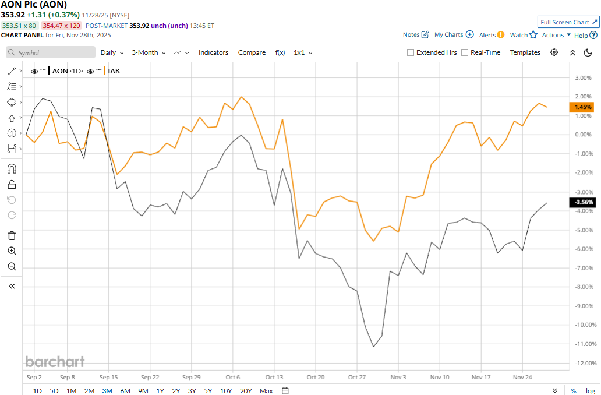Image resolution: width=601 pixels, height=395 pixels.
Task: Toggle the magnet snap mode
Action: pyautogui.click(x=12, y=169)
